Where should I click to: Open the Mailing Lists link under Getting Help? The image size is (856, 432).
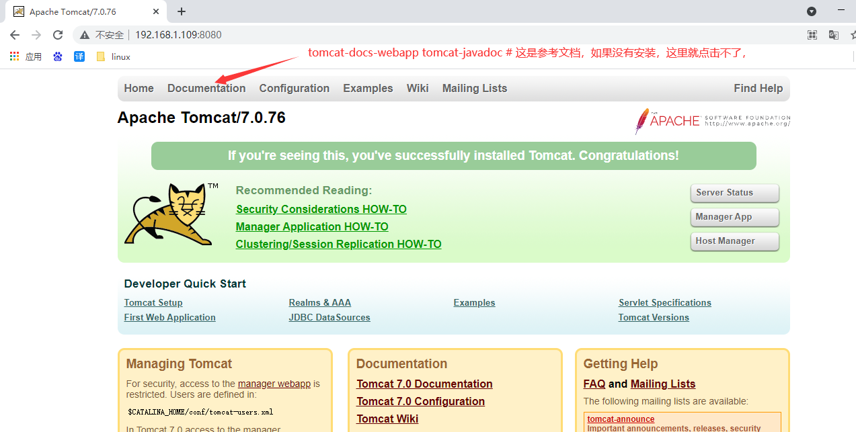(663, 384)
